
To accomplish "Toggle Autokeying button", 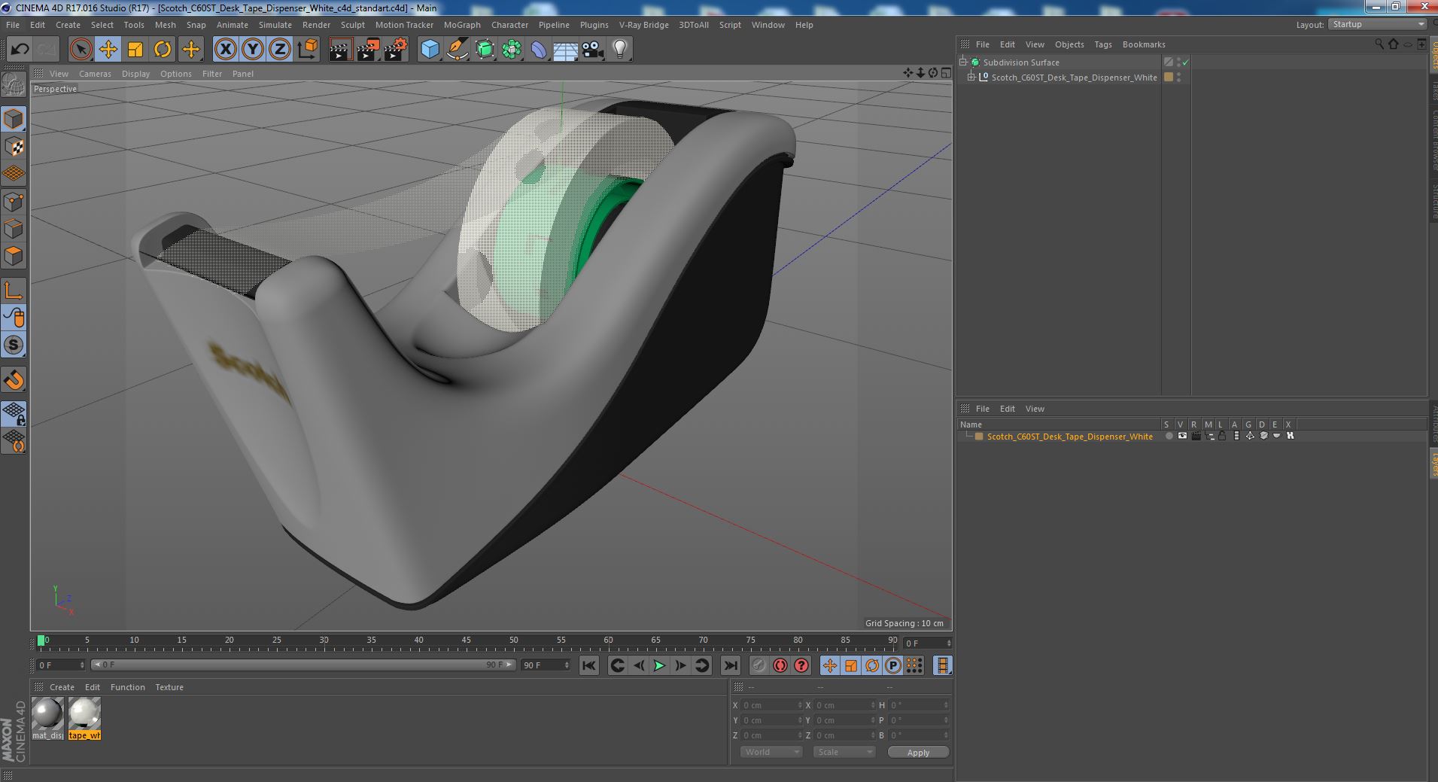I will (x=780, y=665).
